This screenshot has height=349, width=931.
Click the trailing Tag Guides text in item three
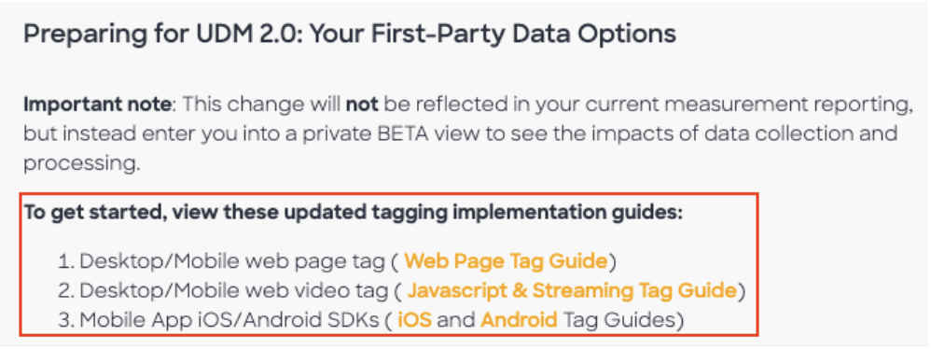point(619,320)
